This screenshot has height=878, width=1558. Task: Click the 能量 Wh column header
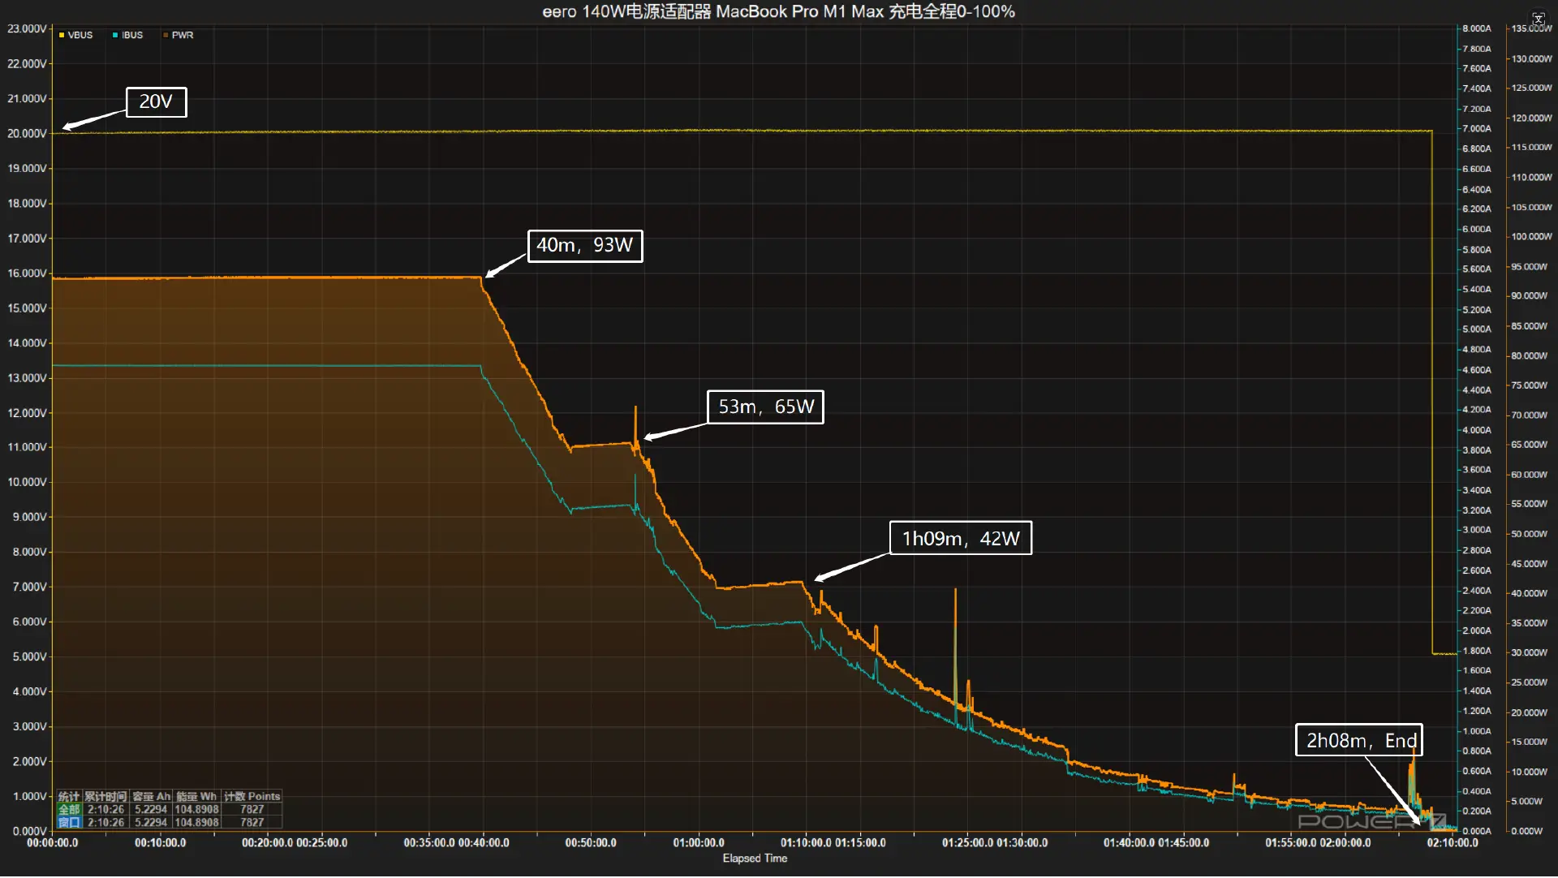(196, 797)
